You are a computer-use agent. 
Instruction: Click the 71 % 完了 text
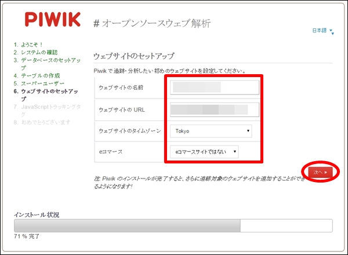[x=27, y=236]
